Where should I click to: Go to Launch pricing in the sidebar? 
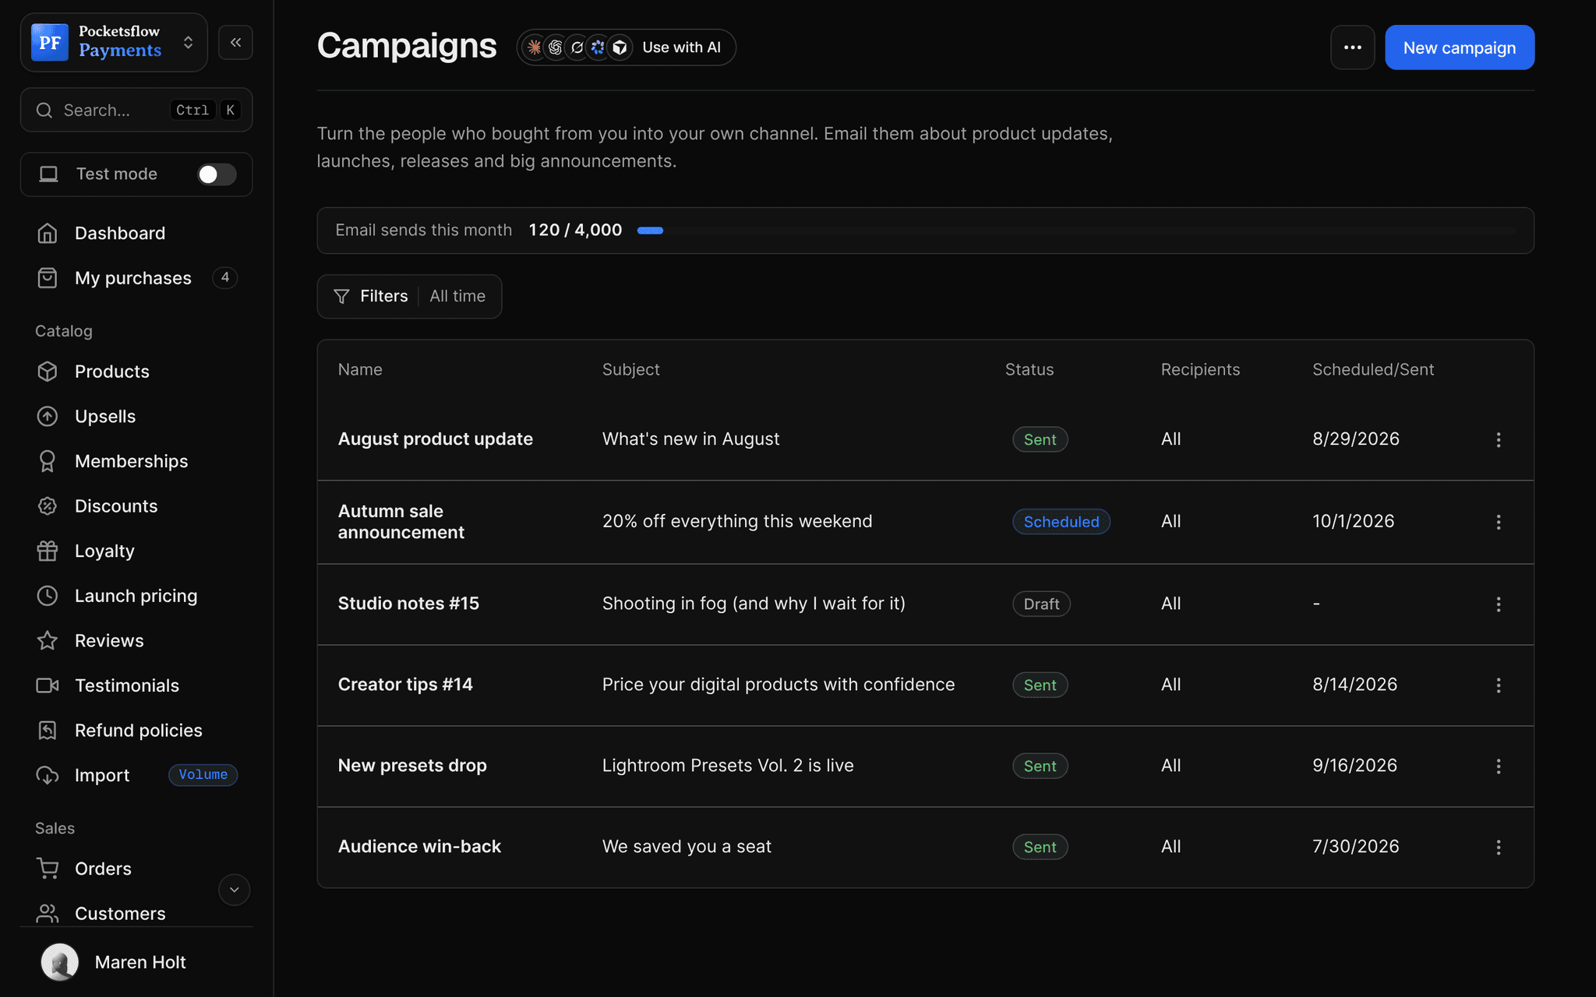pyautogui.click(x=136, y=596)
